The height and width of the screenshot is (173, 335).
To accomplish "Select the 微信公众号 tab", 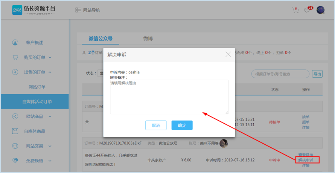I will 100,38.
